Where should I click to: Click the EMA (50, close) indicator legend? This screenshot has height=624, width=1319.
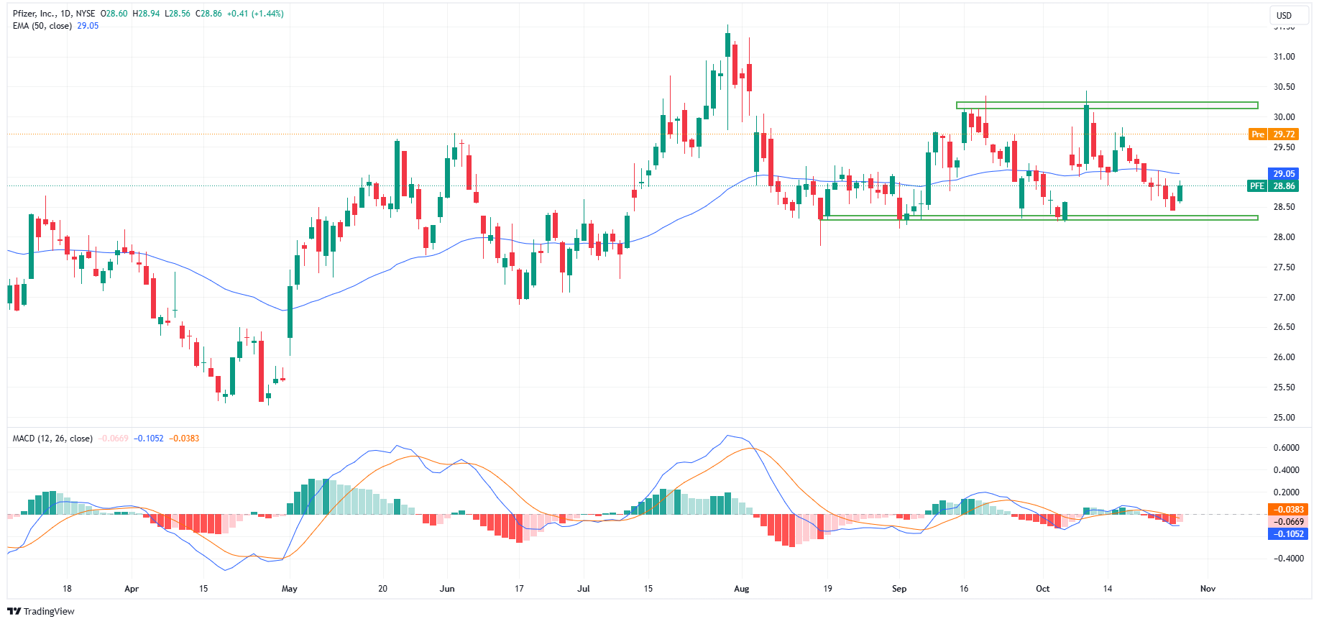point(42,26)
